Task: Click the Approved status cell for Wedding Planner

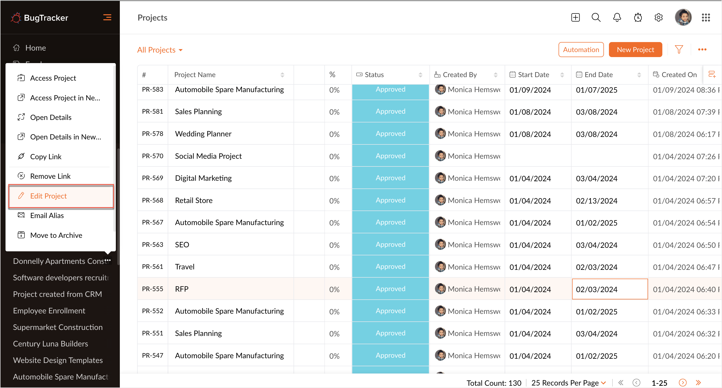Action: pyautogui.click(x=390, y=133)
